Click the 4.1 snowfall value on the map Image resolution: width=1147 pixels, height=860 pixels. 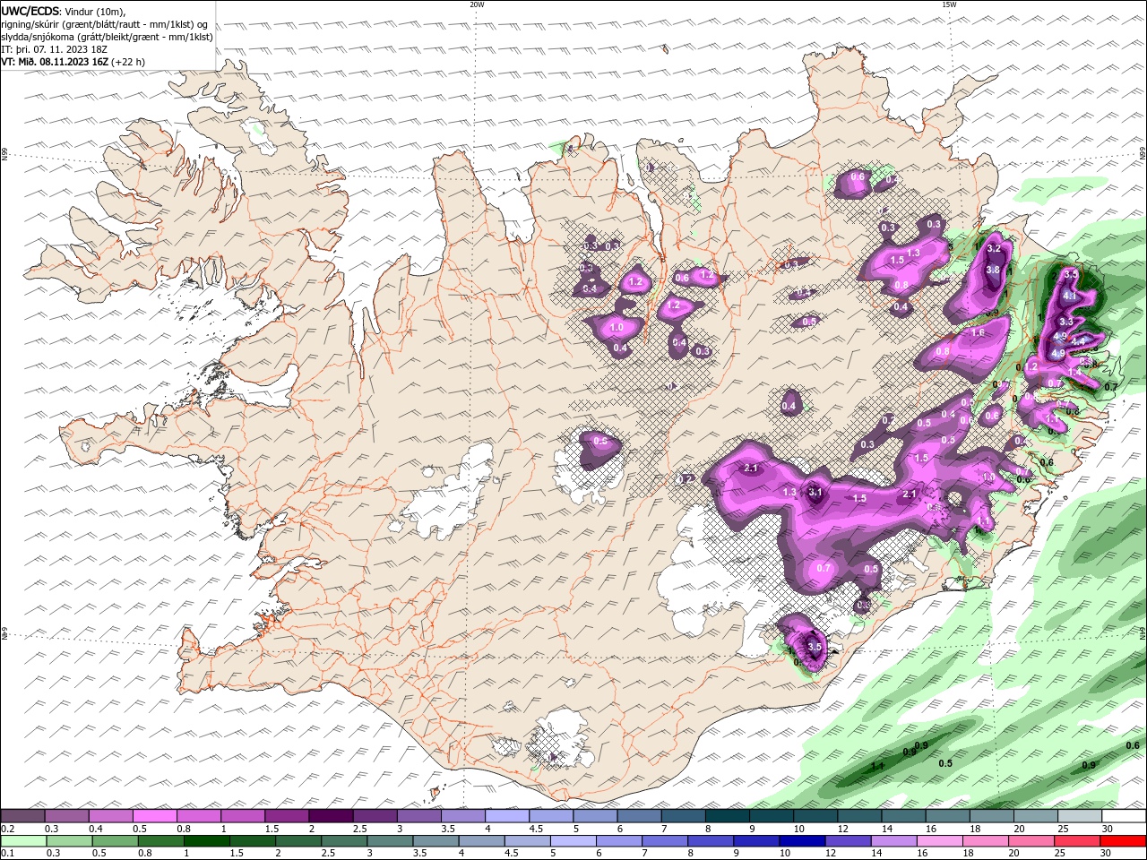tap(1069, 295)
